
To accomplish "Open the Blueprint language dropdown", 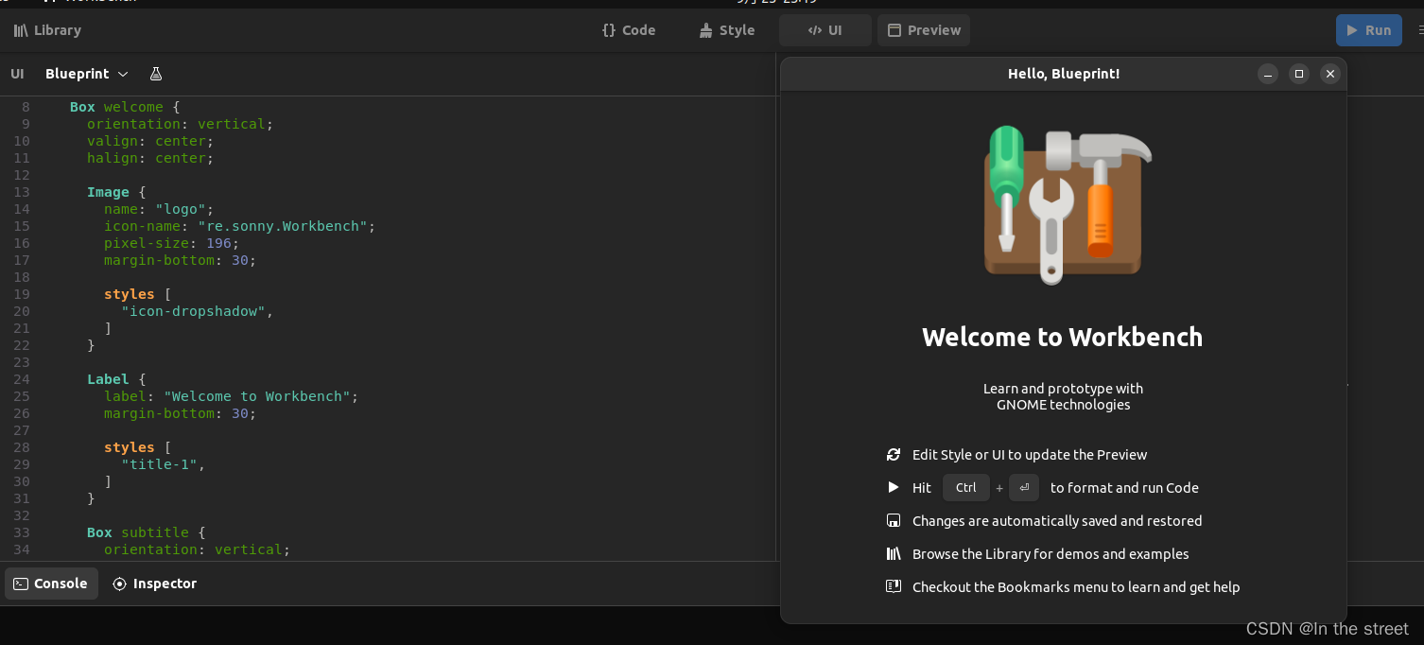I will (87, 74).
